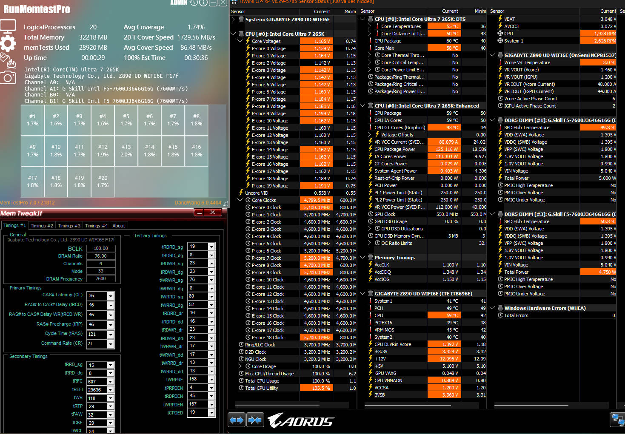
Task: Select the CPU DLVRin Vcore row
Action: point(422,344)
